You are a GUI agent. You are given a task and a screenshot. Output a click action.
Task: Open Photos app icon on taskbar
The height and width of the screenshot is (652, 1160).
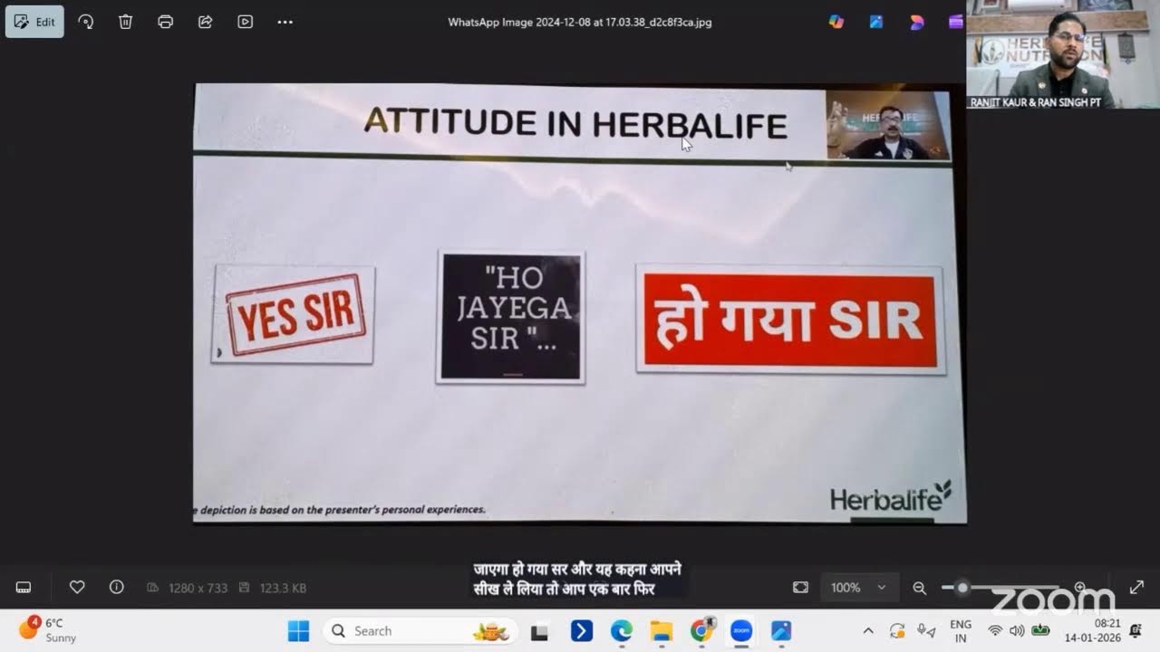coord(781,631)
